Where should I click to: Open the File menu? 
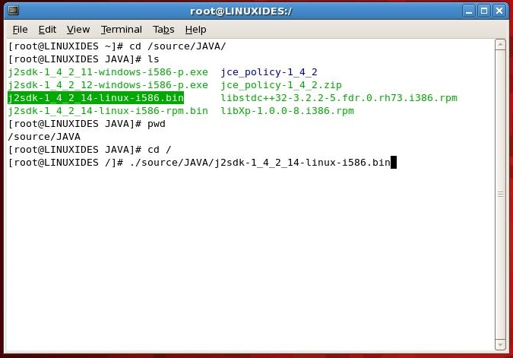(20, 29)
